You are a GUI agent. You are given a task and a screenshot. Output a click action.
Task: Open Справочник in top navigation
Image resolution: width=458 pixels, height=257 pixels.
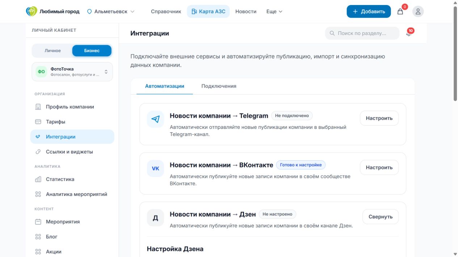[166, 12]
